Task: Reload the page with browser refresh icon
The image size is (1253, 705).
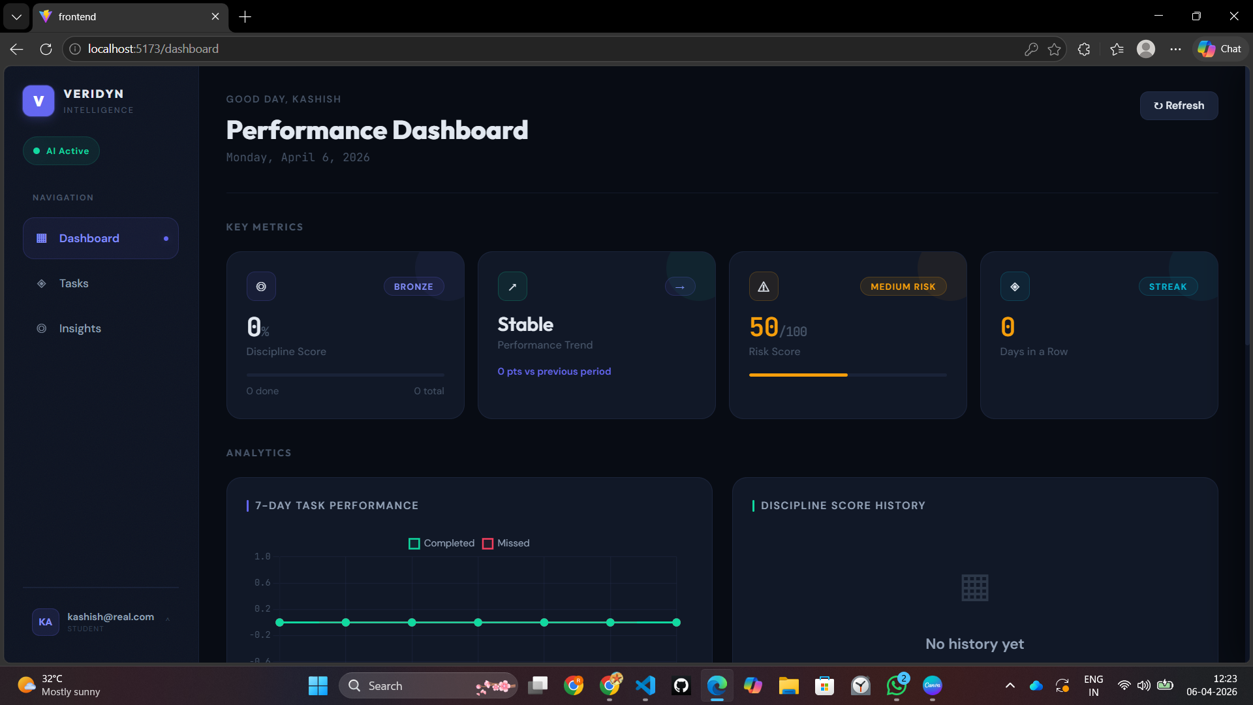Action: (x=46, y=49)
